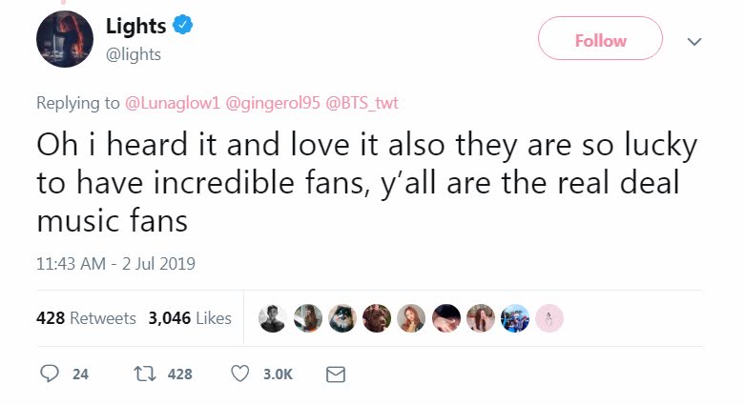View the 3,046 Likes list
Screen dimensions: 745x405
point(190,318)
